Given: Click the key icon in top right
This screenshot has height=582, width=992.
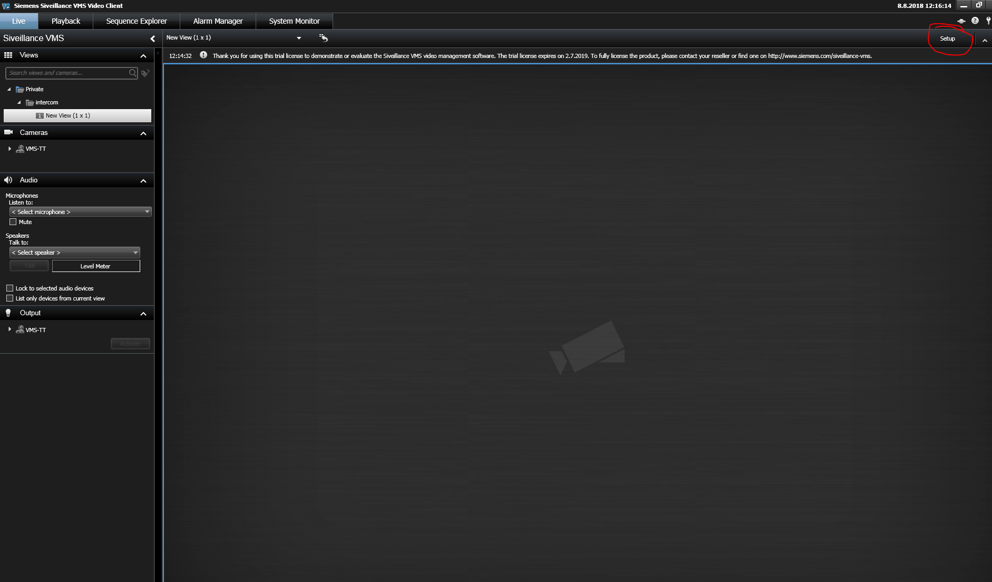Looking at the screenshot, I should click(x=988, y=21).
